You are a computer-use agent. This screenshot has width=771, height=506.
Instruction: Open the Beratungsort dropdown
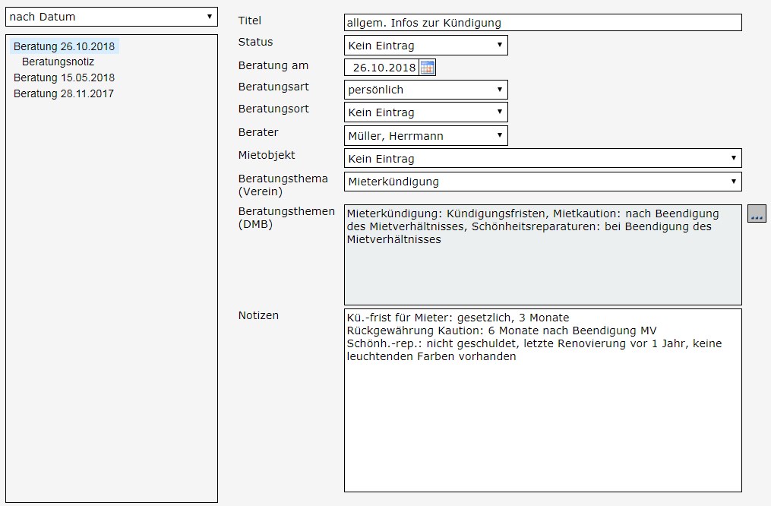pyautogui.click(x=426, y=112)
